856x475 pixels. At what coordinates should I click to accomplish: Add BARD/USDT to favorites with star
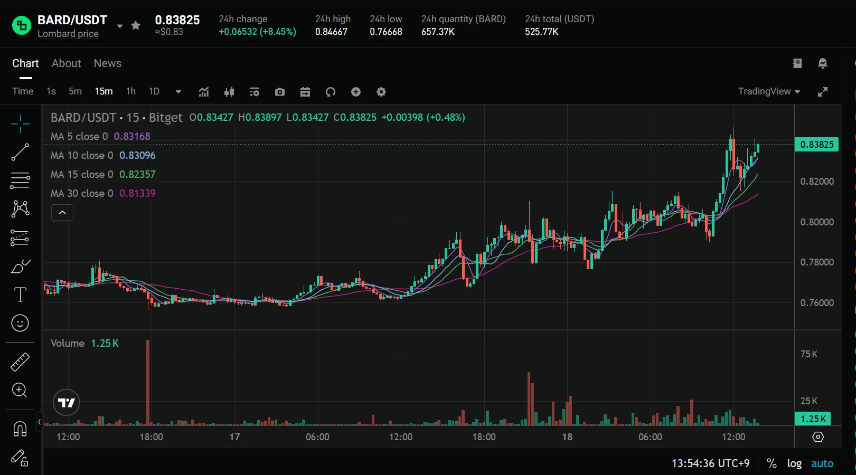coord(136,25)
